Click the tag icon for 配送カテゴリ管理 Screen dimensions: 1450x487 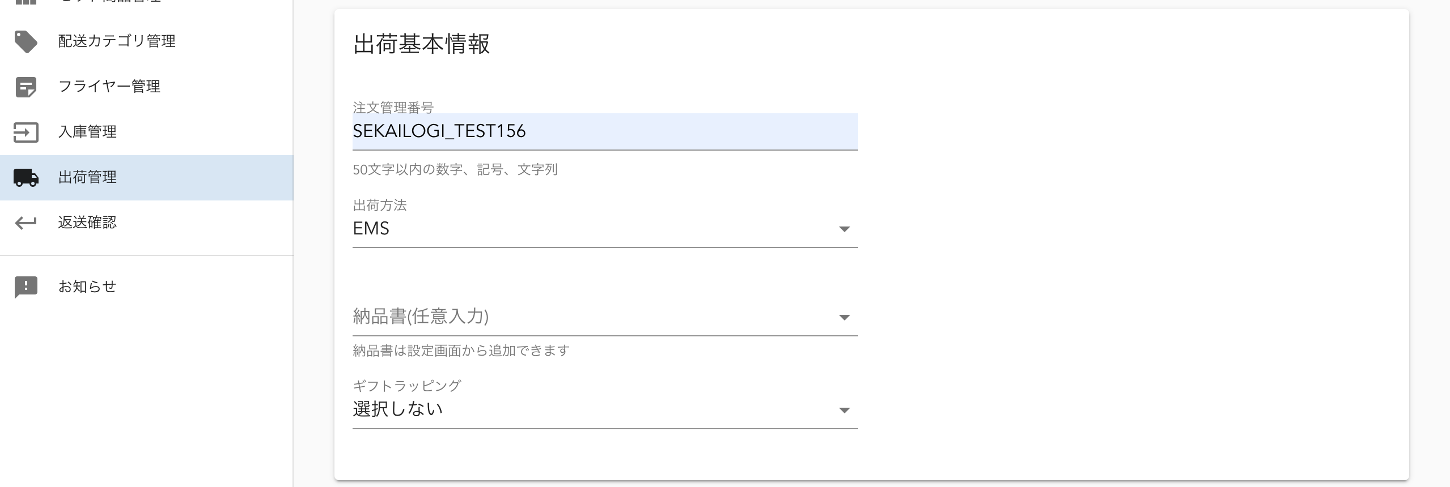[26, 42]
